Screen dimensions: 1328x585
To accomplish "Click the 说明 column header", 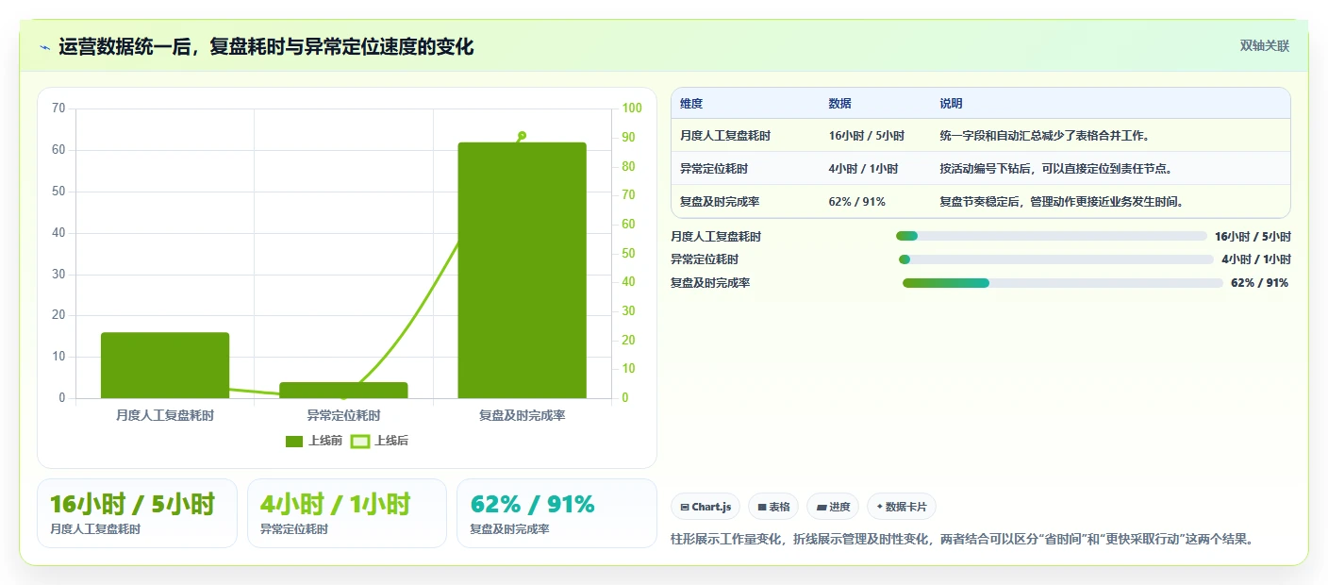I will (x=951, y=104).
